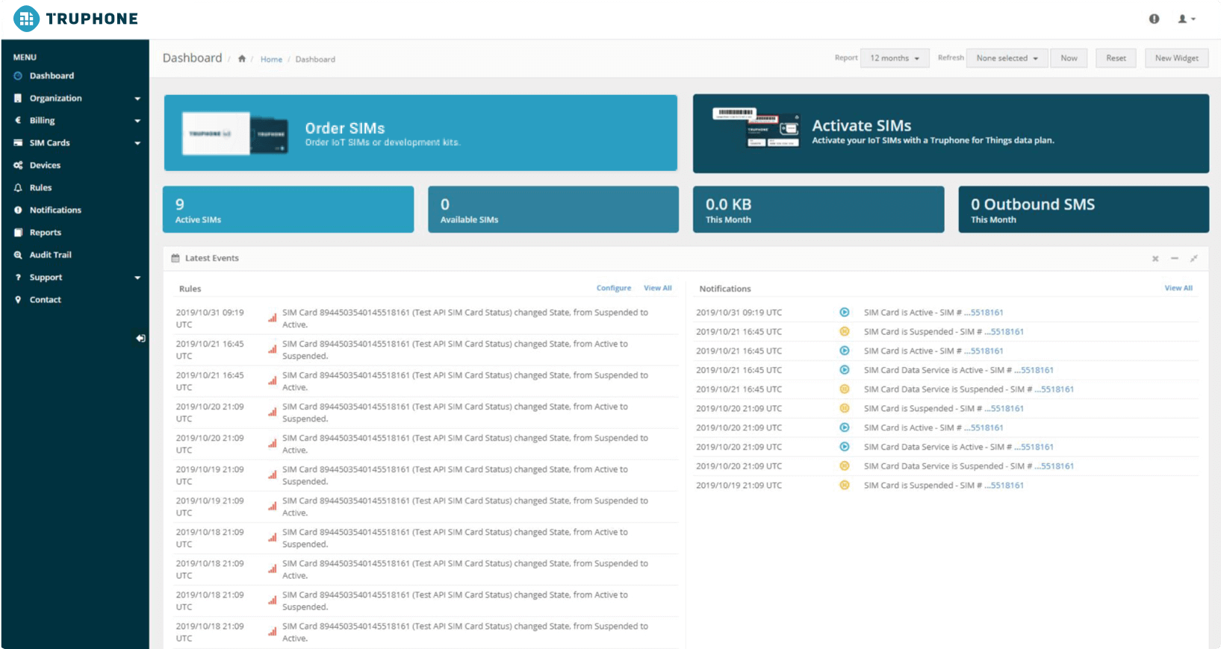Expand the Billing menu arrow
1221x649 pixels.
[x=137, y=121]
